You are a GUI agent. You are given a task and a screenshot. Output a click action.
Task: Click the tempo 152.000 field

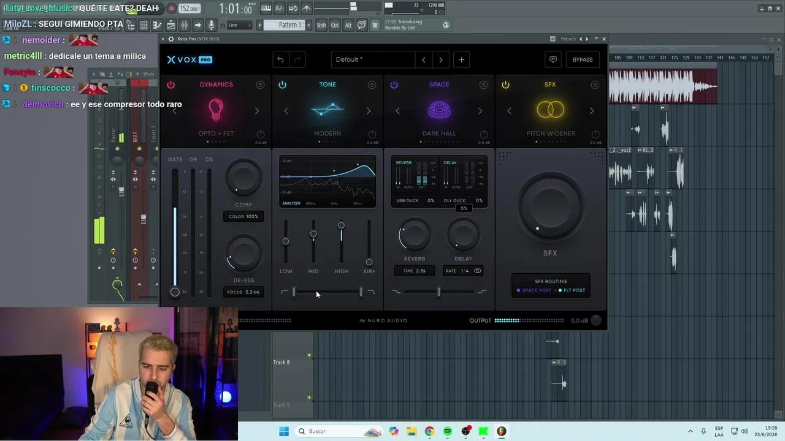(190, 9)
